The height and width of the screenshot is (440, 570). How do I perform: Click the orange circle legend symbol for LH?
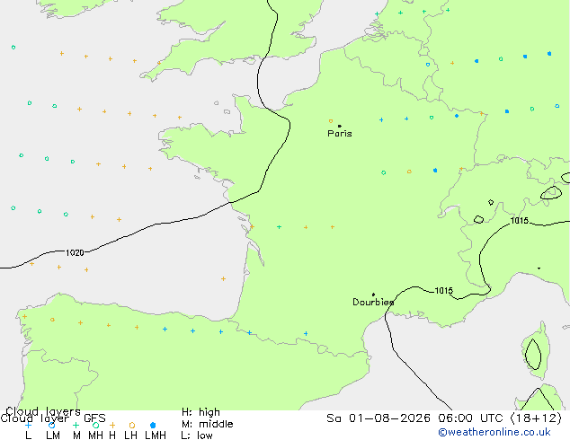pyautogui.click(x=132, y=425)
